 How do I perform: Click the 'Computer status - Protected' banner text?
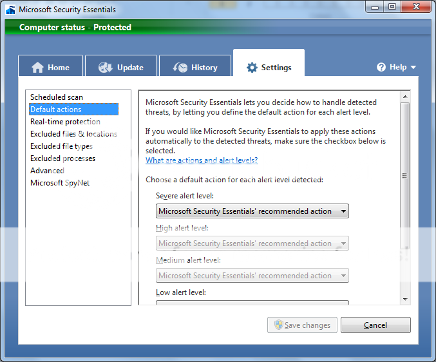[75, 27]
